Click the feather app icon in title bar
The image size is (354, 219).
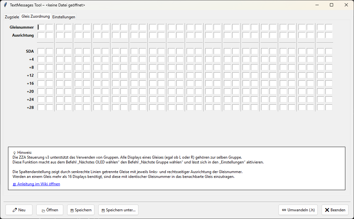pos(5,5)
